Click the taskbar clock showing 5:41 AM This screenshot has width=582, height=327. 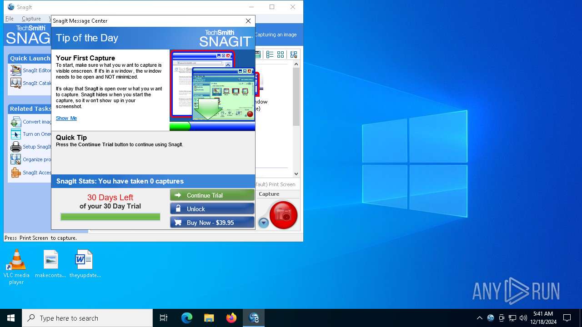pos(543,318)
